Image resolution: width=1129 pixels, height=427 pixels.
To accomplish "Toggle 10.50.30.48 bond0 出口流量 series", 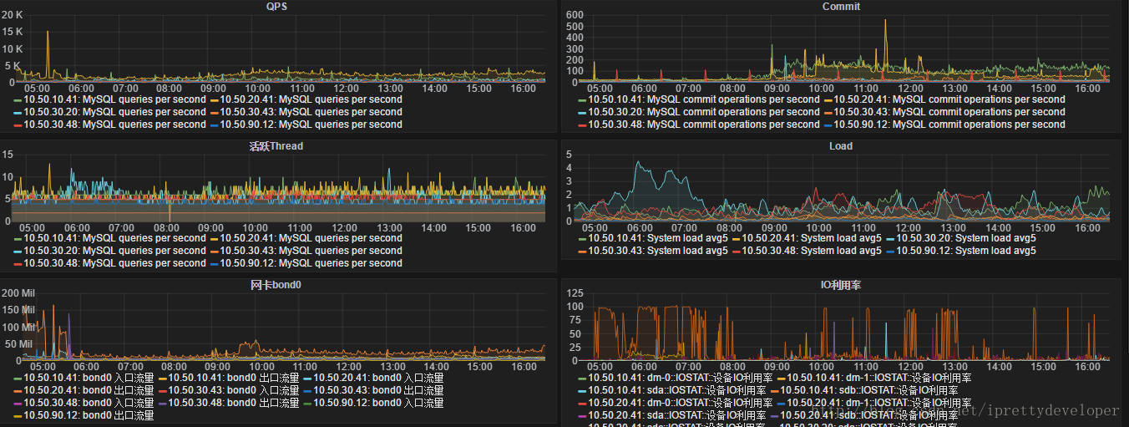I will click(x=228, y=402).
